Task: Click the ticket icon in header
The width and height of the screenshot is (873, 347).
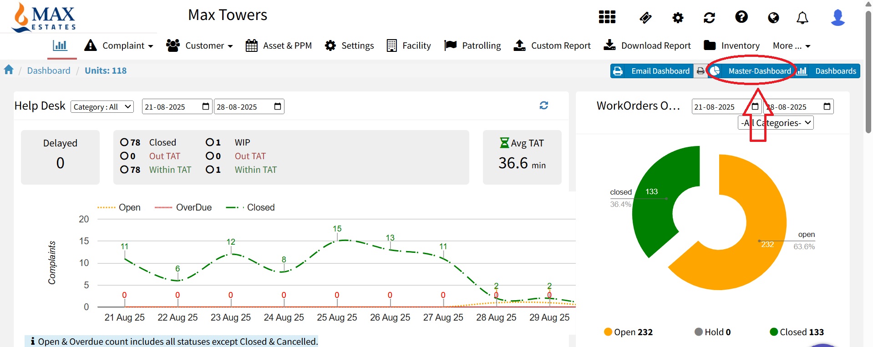Action: (x=645, y=18)
